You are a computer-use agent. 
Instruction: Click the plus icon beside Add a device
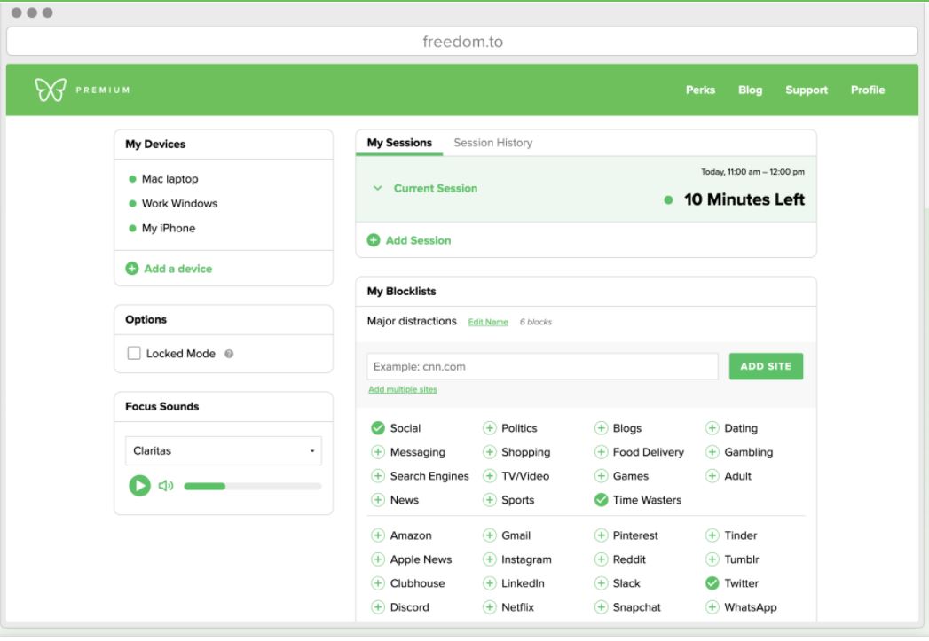[132, 268]
